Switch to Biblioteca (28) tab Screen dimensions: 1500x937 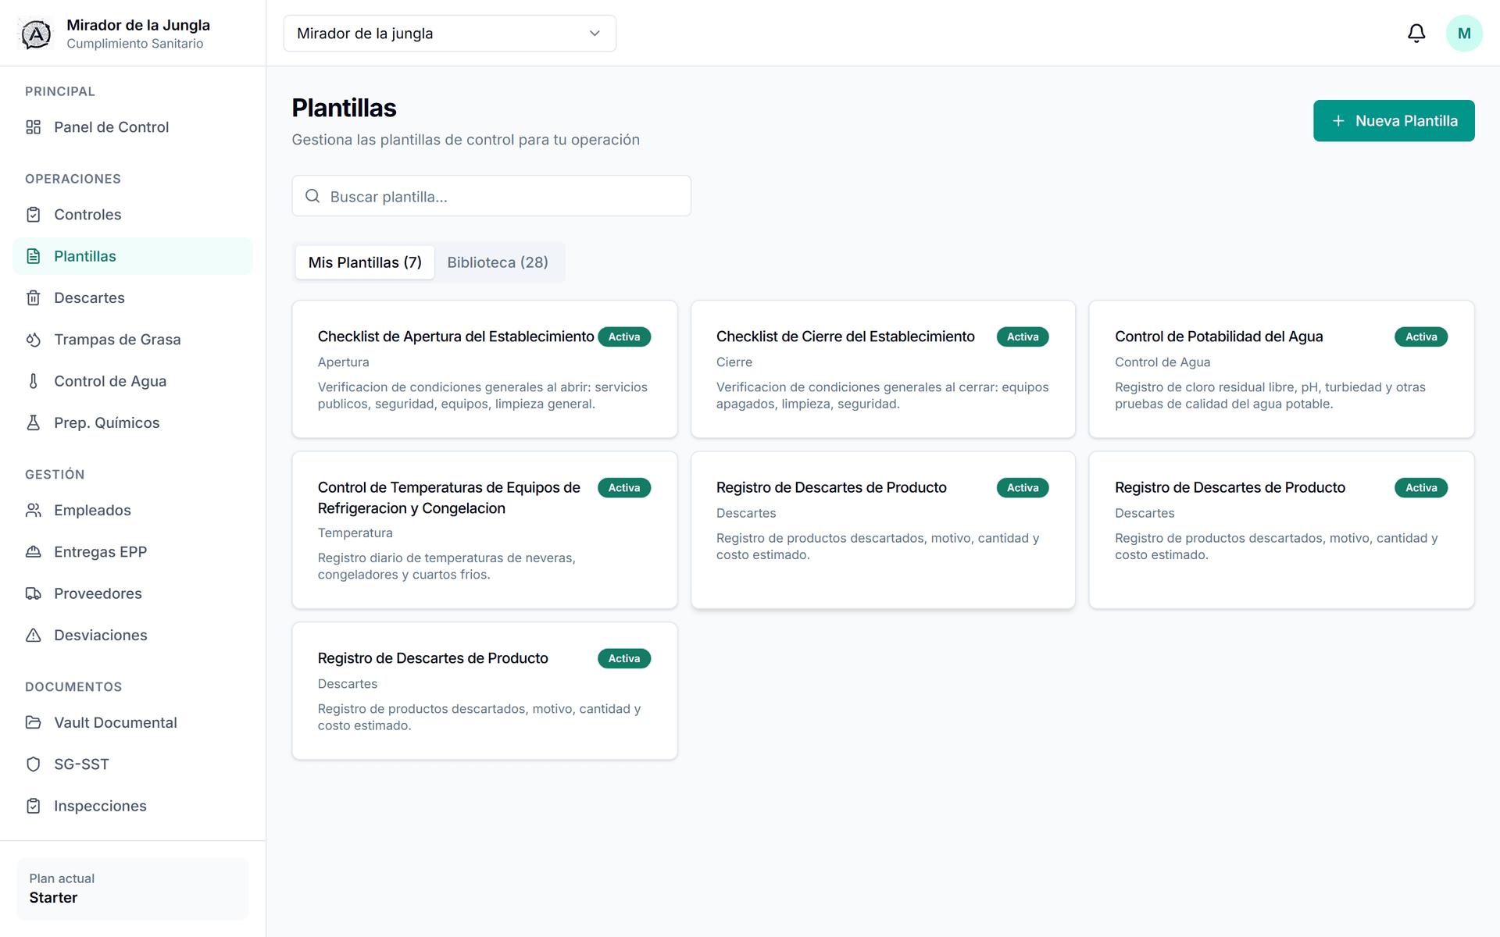click(498, 262)
